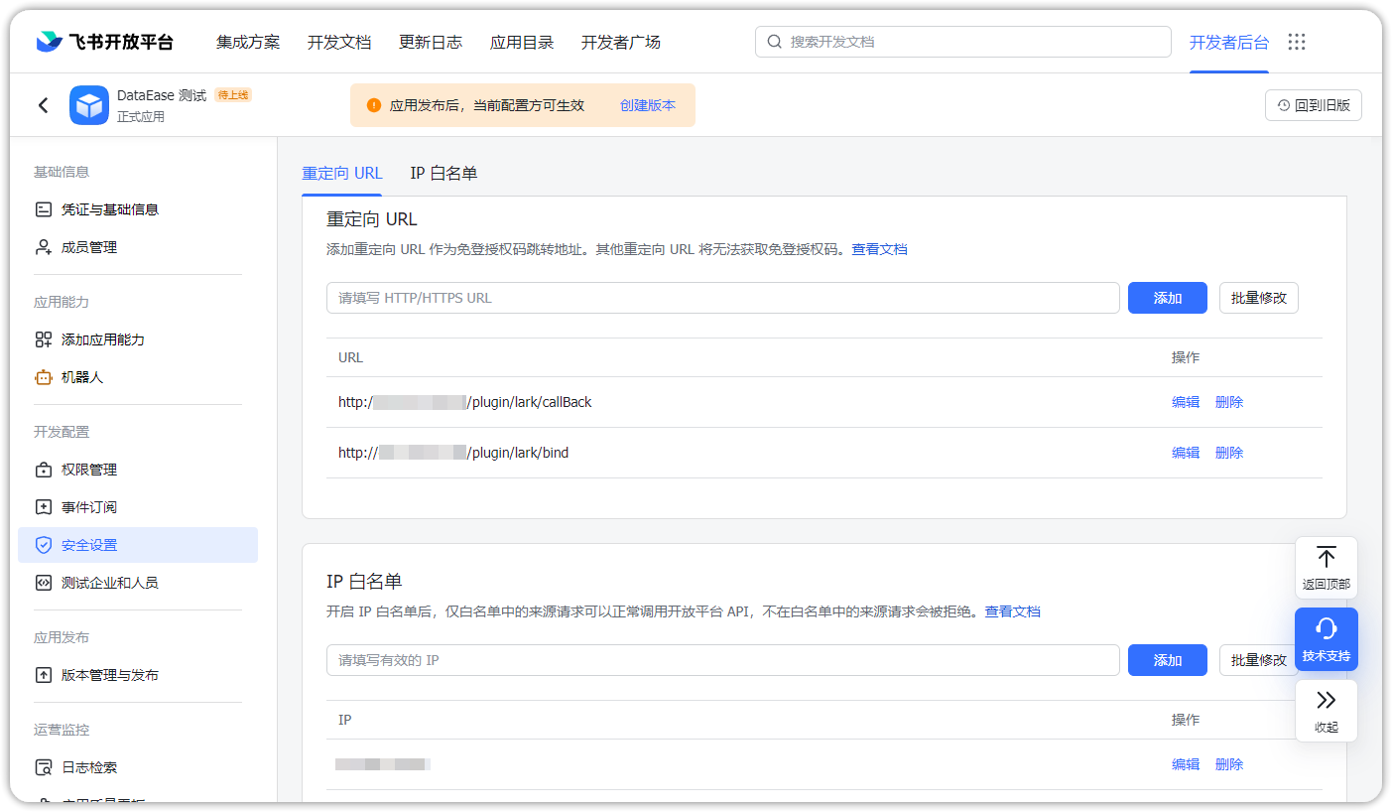Click the 日志检索 search-log icon
This screenshot has height=812, width=1392.
pos(43,767)
